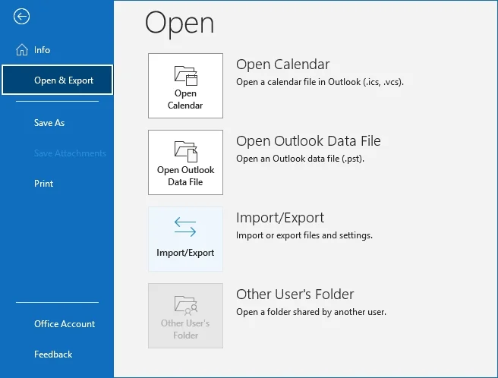Click the Other User's Folder heading
This screenshot has width=498, height=378.
pyautogui.click(x=295, y=295)
